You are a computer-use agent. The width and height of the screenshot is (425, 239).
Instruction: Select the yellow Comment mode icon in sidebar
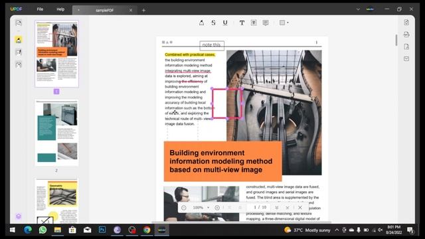coord(19,40)
